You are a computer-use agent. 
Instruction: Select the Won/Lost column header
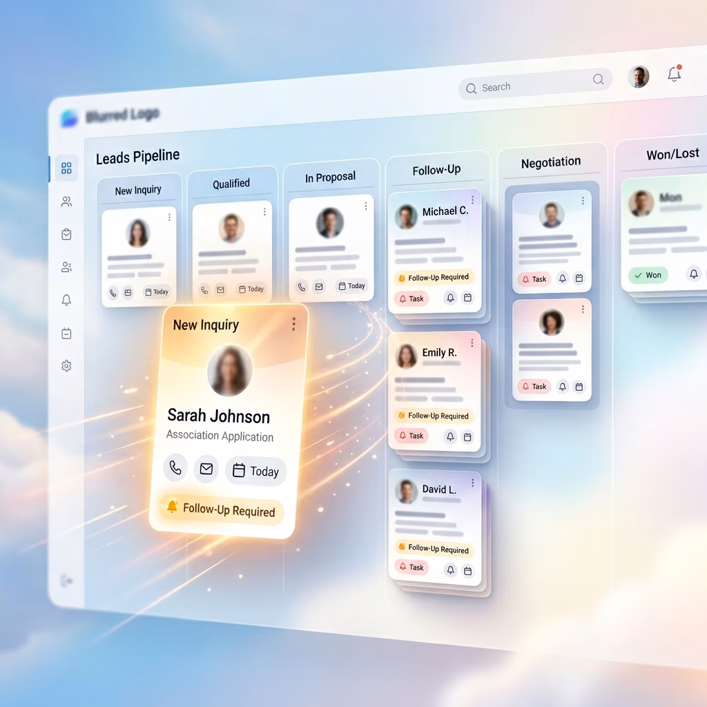[x=672, y=154]
